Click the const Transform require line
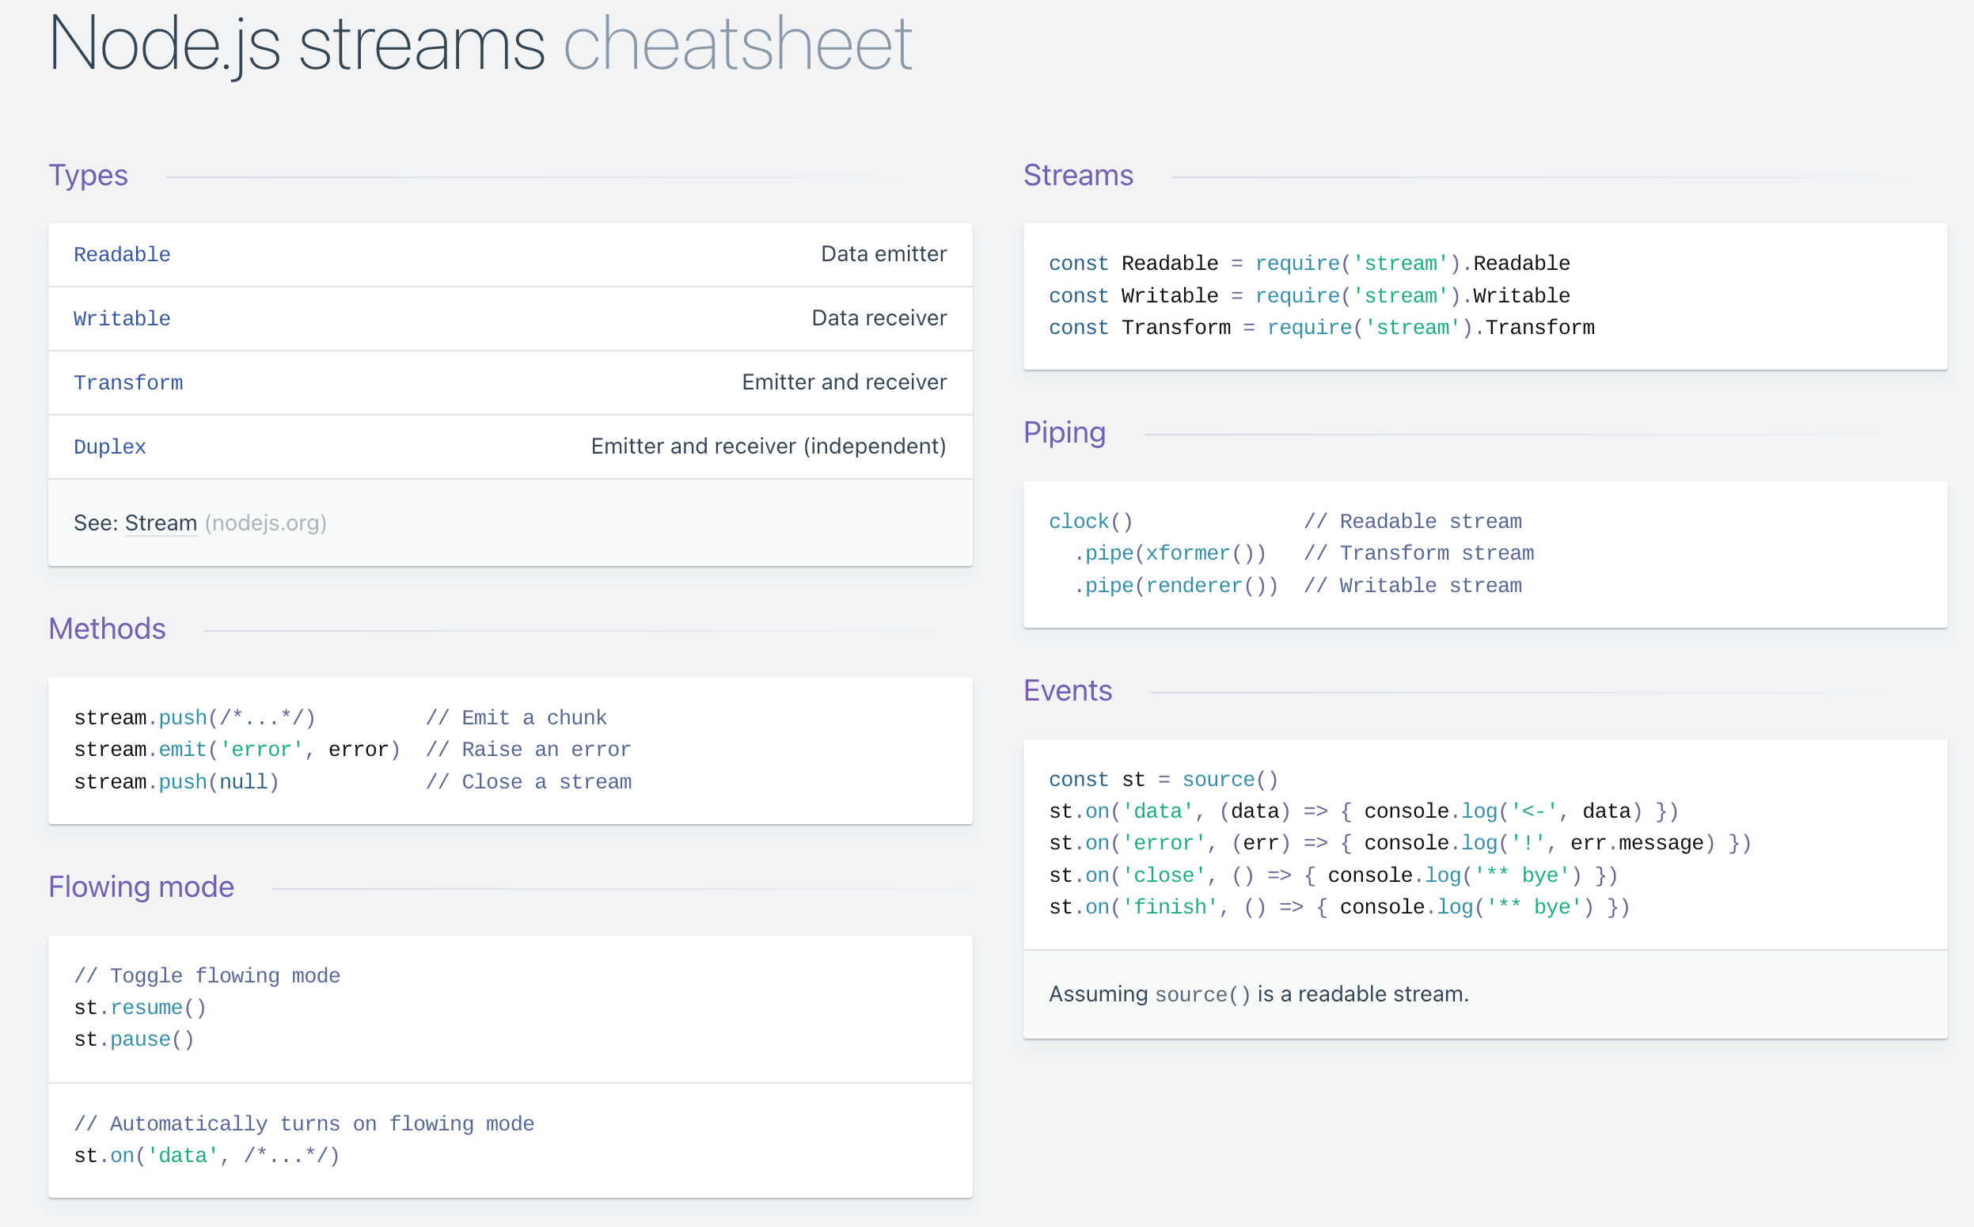Screen dimensions: 1974x1227 coord(1321,328)
